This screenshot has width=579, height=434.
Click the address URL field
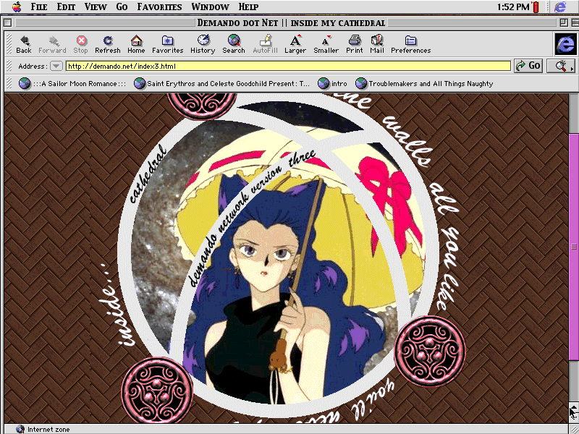pos(287,66)
